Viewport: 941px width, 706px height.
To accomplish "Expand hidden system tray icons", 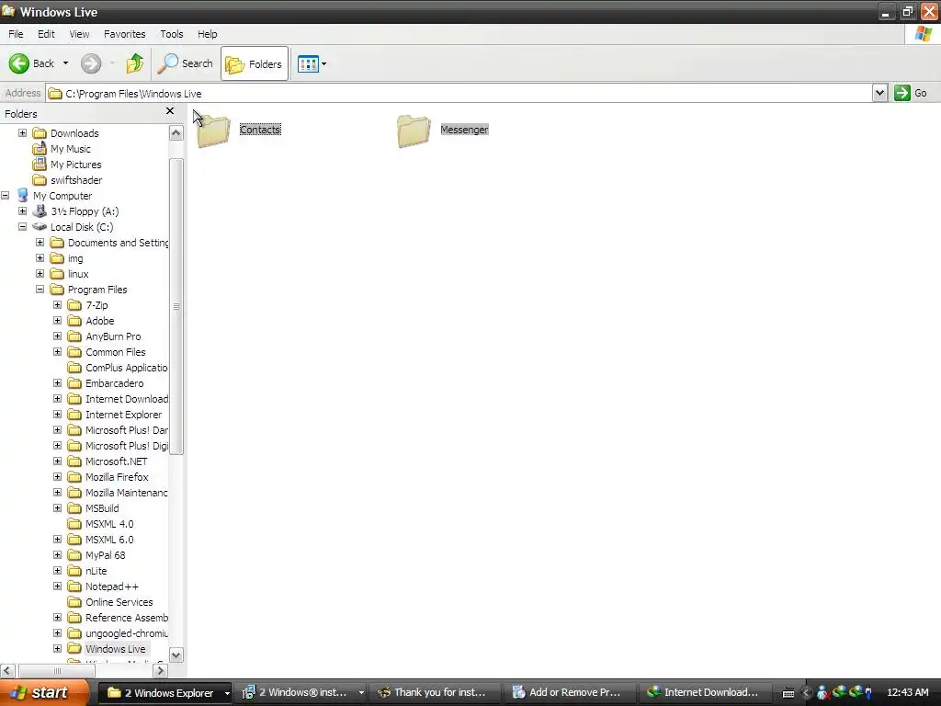I will coord(806,693).
